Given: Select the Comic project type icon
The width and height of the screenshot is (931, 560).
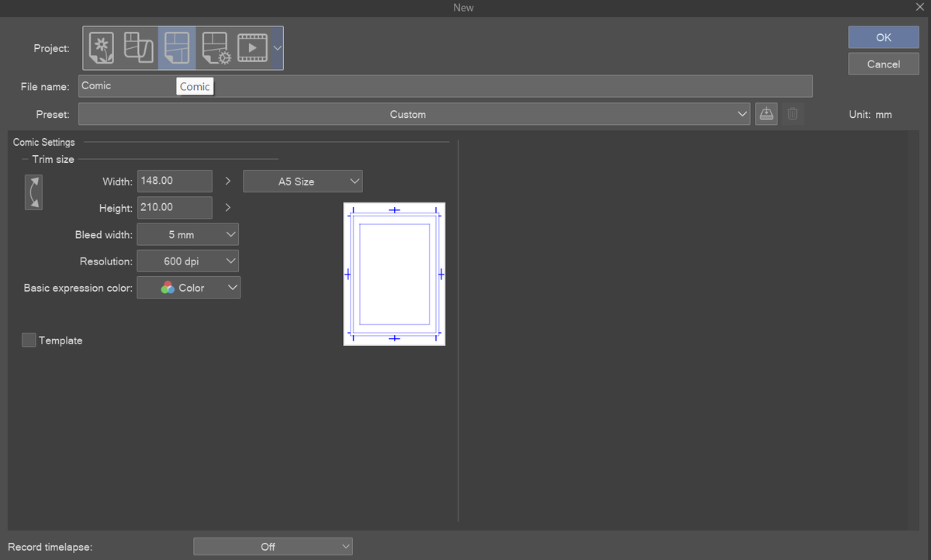Looking at the screenshot, I should pyautogui.click(x=177, y=48).
